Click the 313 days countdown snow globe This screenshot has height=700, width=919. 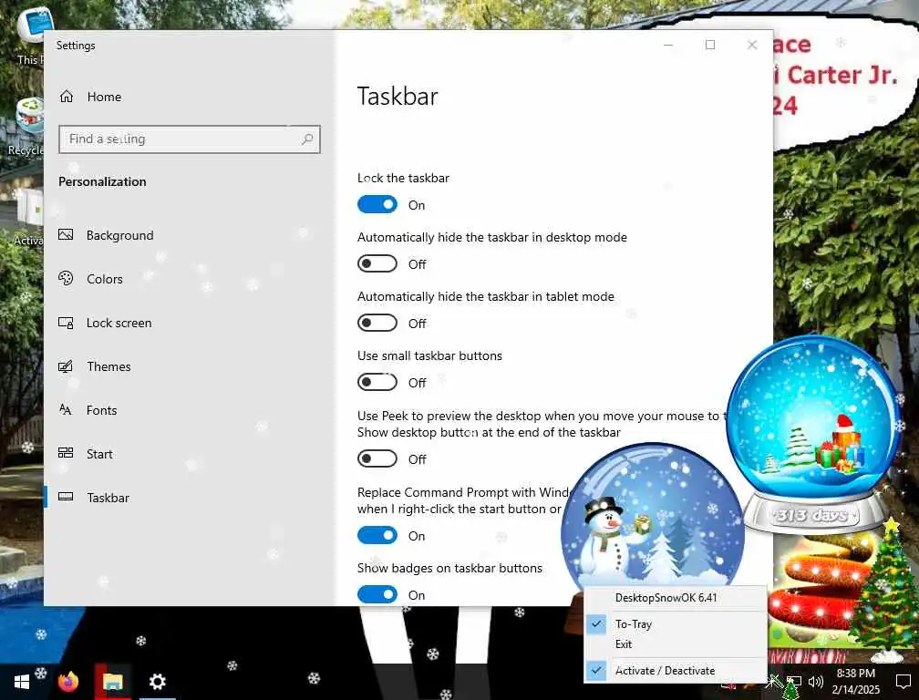815,434
